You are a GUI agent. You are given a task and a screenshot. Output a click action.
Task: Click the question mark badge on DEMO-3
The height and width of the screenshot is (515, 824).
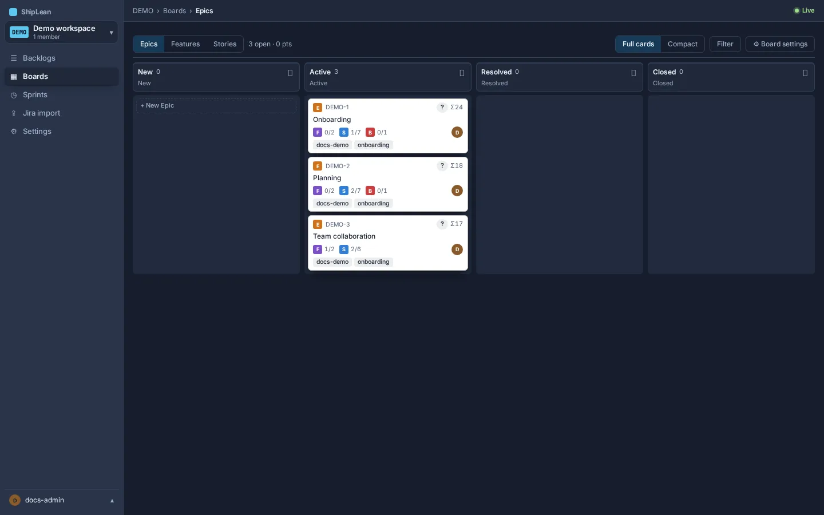pos(442,224)
